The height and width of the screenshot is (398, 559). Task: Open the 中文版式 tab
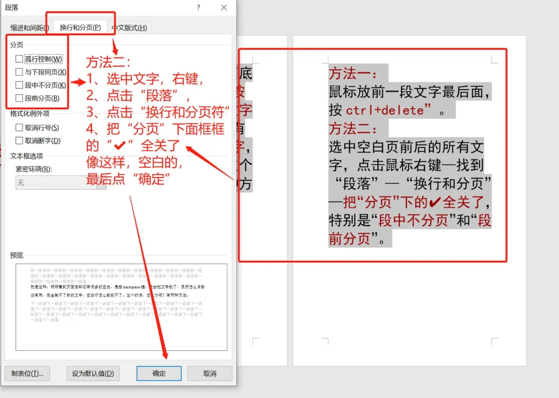click(x=129, y=27)
